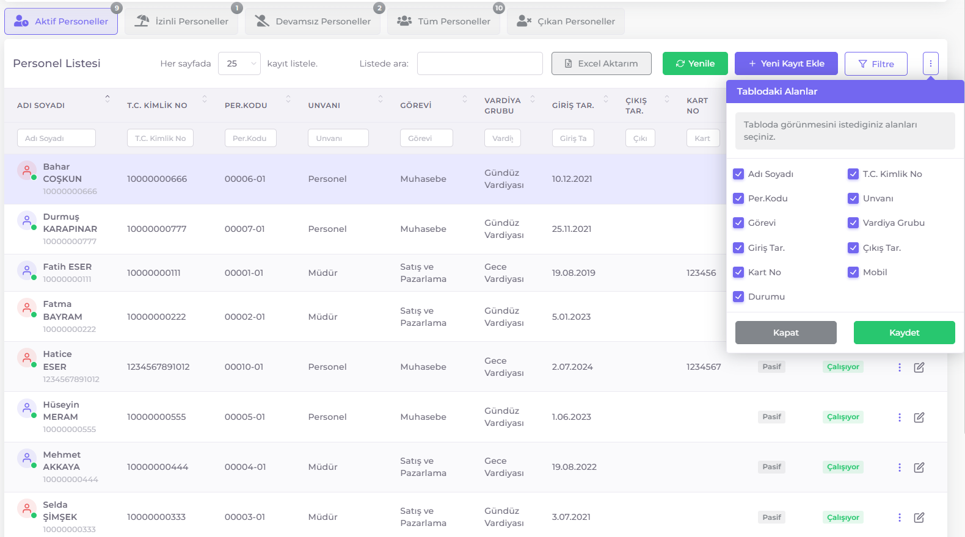Open three-dot actions for Mehmet AKKAYA row
This screenshot has width=965, height=537.
coord(900,467)
